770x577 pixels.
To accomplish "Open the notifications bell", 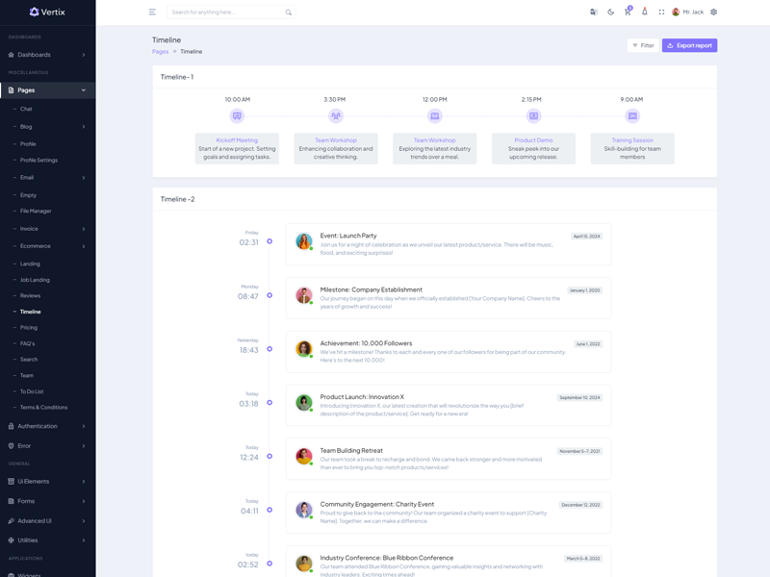I will point(645,13).
